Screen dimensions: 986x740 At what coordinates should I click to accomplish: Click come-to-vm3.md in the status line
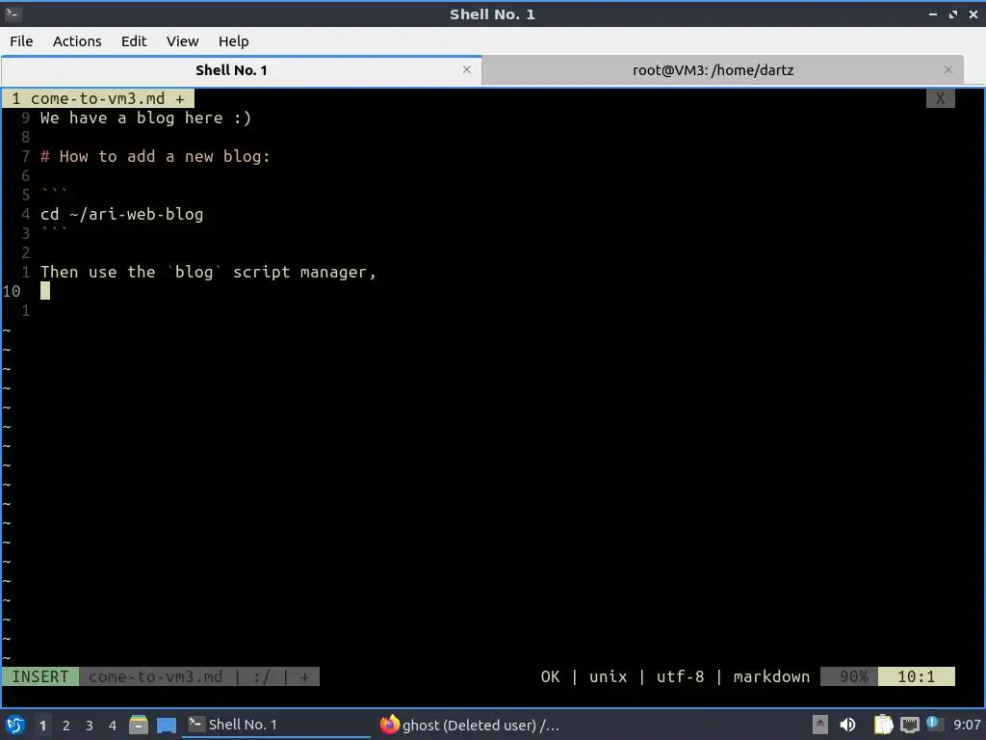(155, 676)
